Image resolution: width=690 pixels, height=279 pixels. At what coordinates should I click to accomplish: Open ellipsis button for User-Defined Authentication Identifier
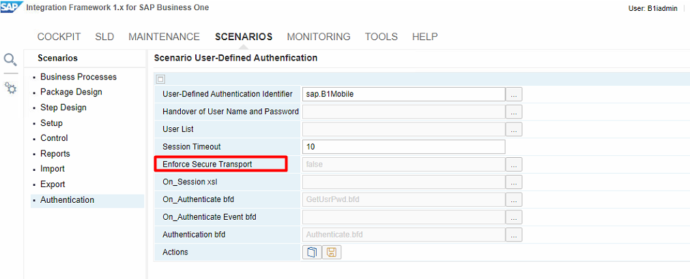pos(513,95)
